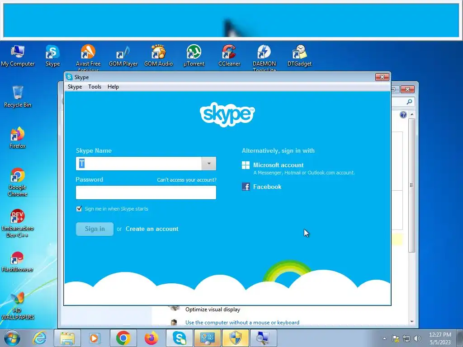Select the Avast Free Antivirus shortcut
The width and height of the screenshot is (463, 347).
pyautogui.click(x=88, y=57)
